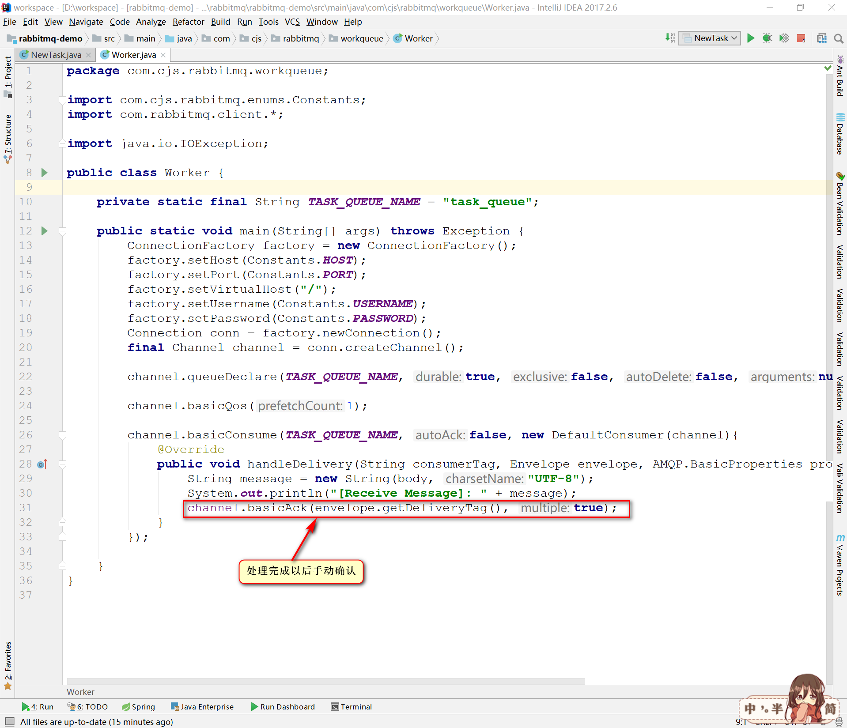Collapse handleDelivery method fold on line 28
This screenshot has width=847, height=728.
(x=62, y=464)
